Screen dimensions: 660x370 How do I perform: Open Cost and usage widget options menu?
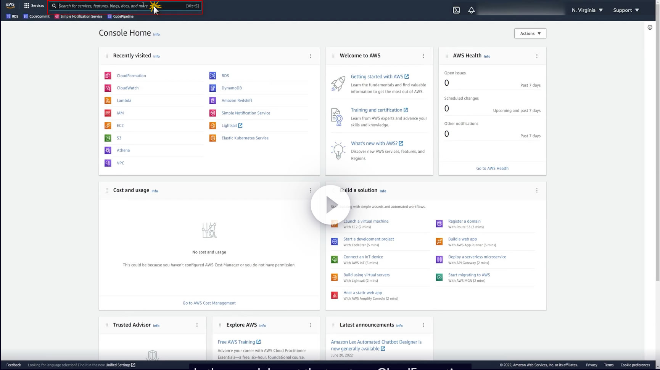pyautogui.click(x=310, y=190)
